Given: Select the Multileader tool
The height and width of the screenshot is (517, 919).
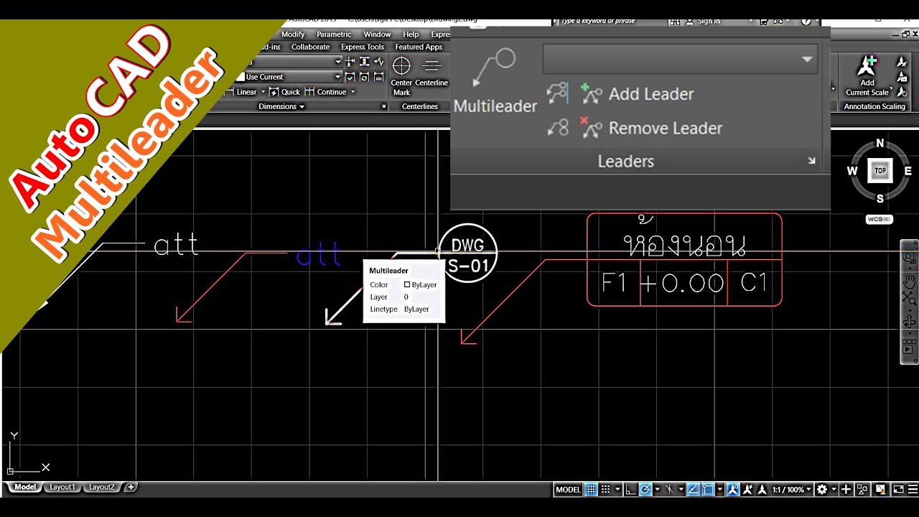Looking at the screenshot, I should click(x=495, y=80).
